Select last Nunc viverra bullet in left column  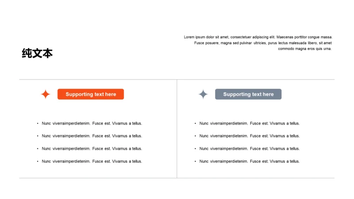coord(90,161)
